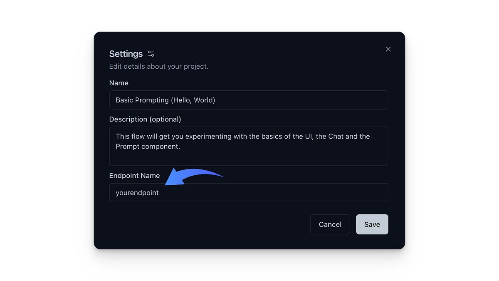Viewport: 499px width, 281px height.
Task: Focus the Name input field
Action: click(249, 100)
